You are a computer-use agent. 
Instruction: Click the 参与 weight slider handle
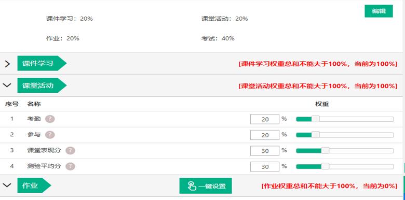315,135
